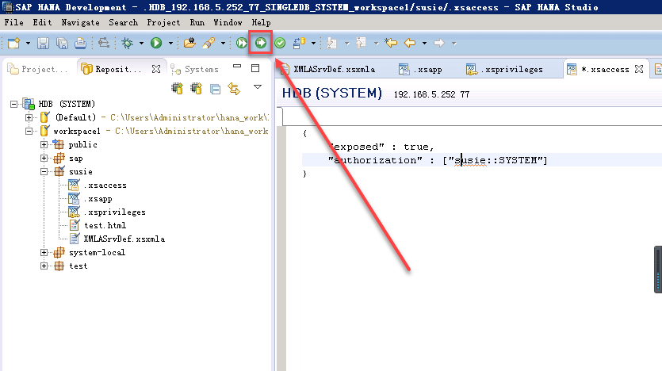Expand the public package node
662x371 pixels.
44,144
